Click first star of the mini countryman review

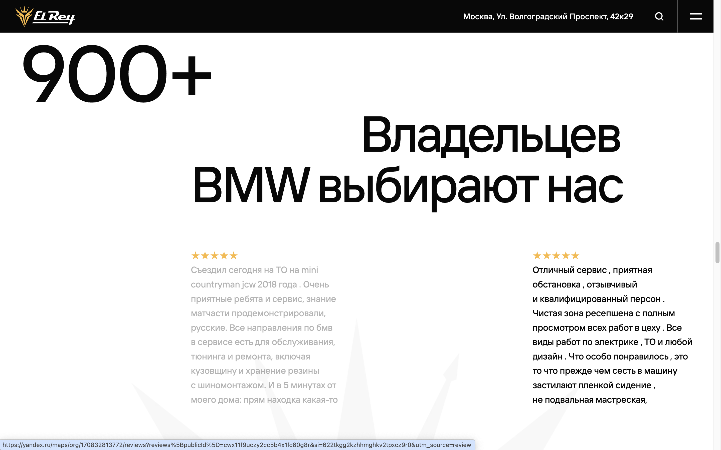coord(196,255)
